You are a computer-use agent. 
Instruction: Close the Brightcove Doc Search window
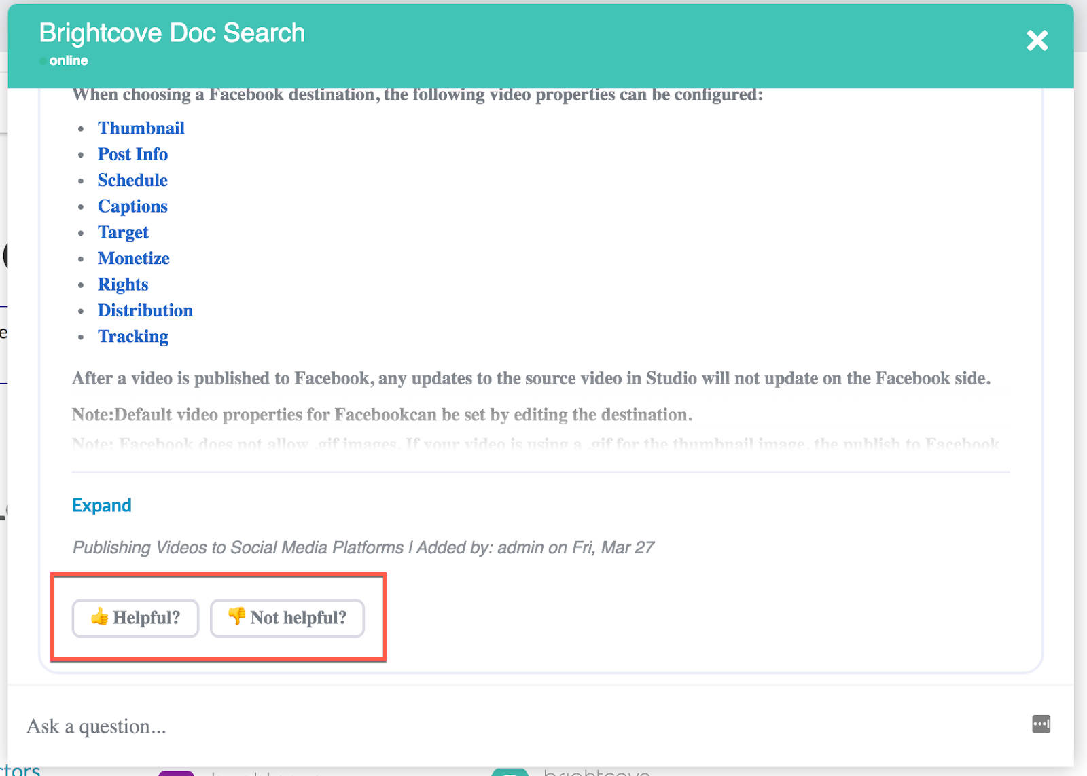click(x=1037, y=41)
